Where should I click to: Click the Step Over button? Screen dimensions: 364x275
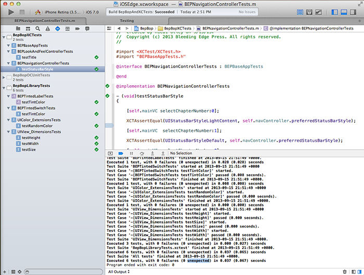(x=142, y=153)
